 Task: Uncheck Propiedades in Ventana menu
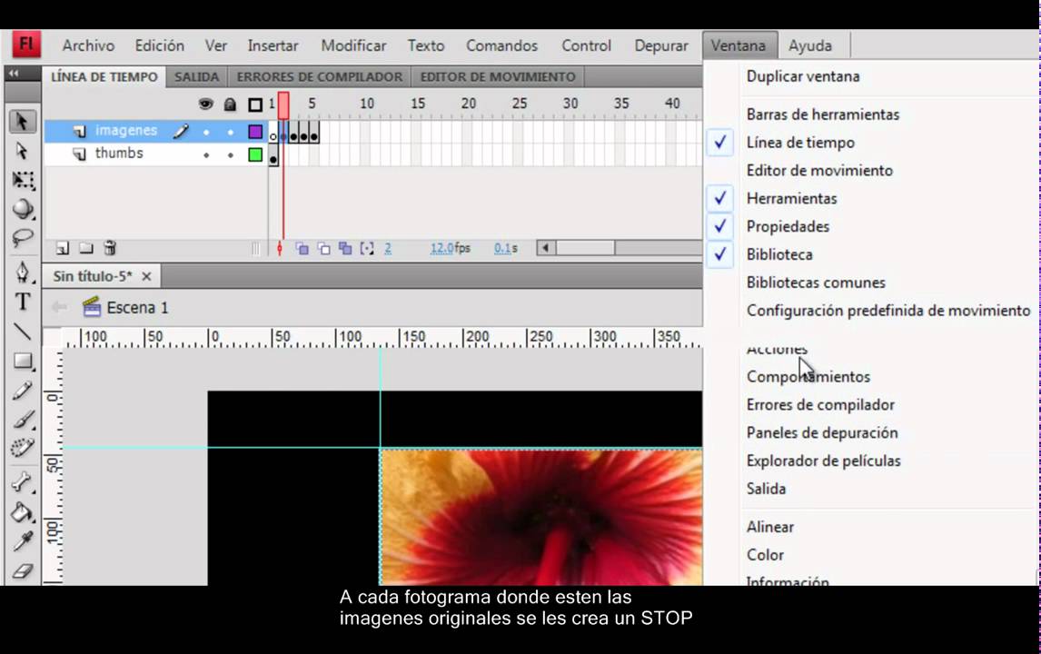[x=720, y=226]
